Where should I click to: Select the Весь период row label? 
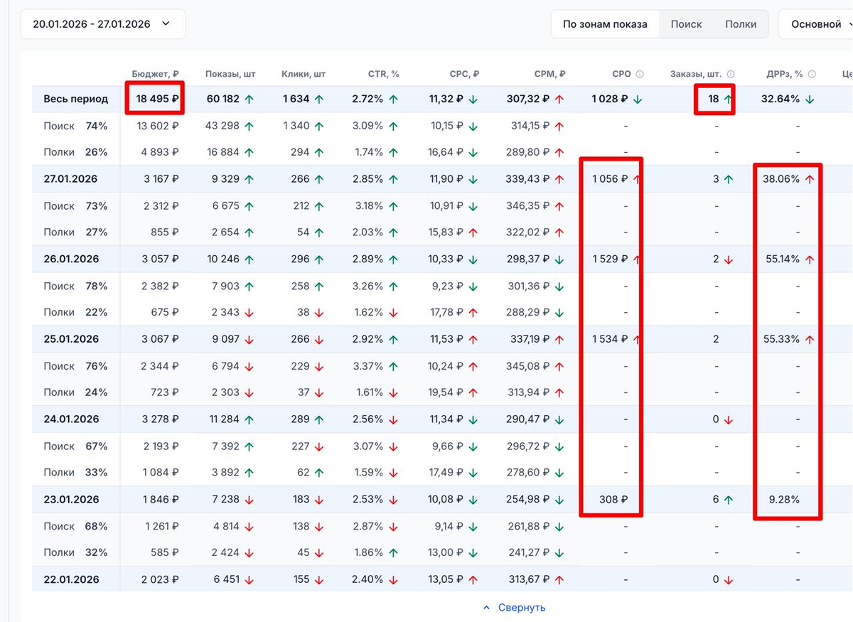coord(75,100)
